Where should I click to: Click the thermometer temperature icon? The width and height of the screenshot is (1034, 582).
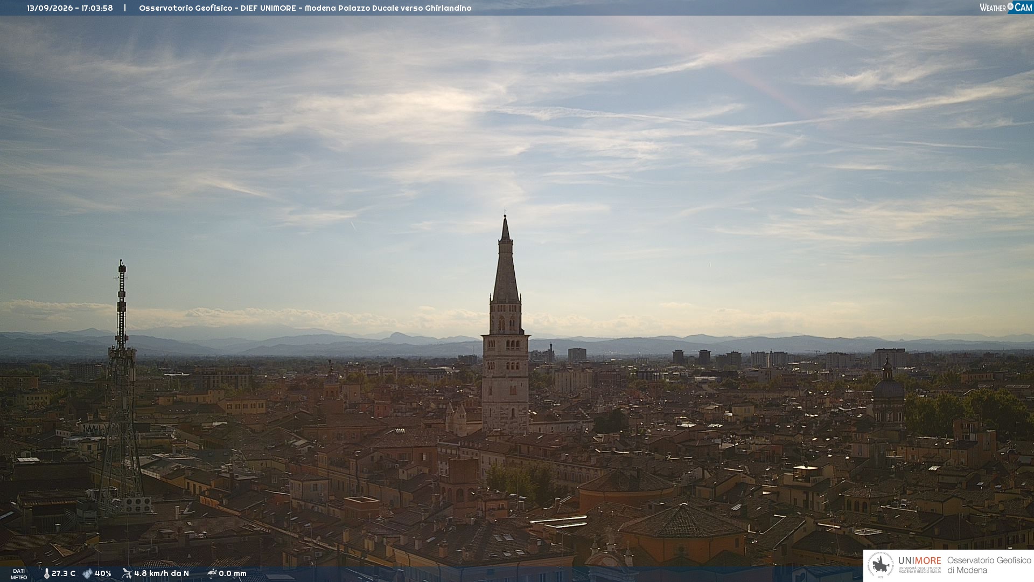coord(47,573)
